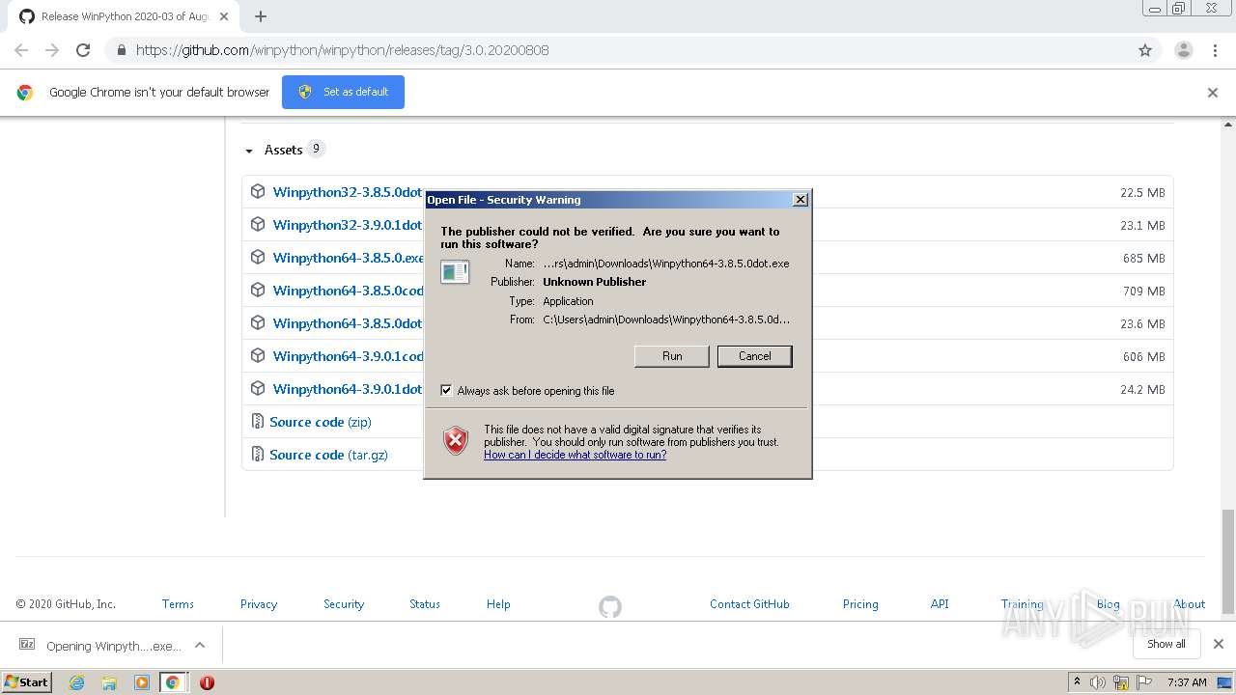Open the About footer link
The width and height of the screenshot is (1236, 695).
(x=1190, y=604)
